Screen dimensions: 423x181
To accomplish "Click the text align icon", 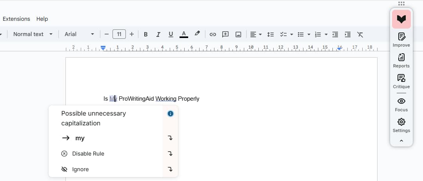I will click(253, 34).
